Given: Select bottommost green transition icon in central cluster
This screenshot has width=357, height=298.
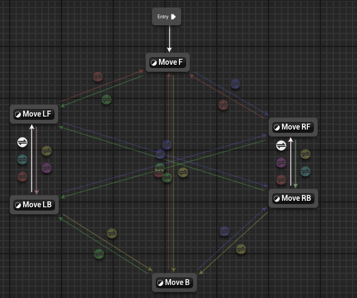Looking at the screenshot, I should pyautogui.click(x=167, y=178).
